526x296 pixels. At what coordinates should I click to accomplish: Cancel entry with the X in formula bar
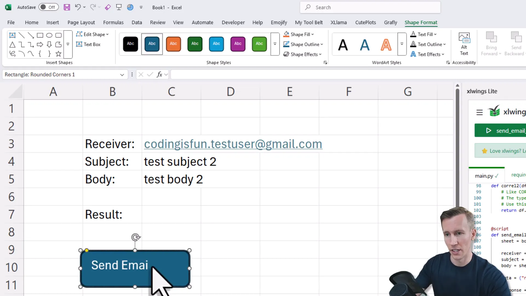pos(141,74)
